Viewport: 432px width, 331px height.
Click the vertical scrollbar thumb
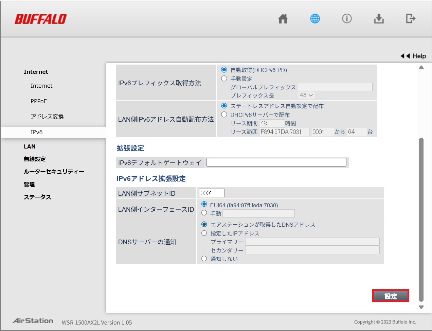pos(421,220)
